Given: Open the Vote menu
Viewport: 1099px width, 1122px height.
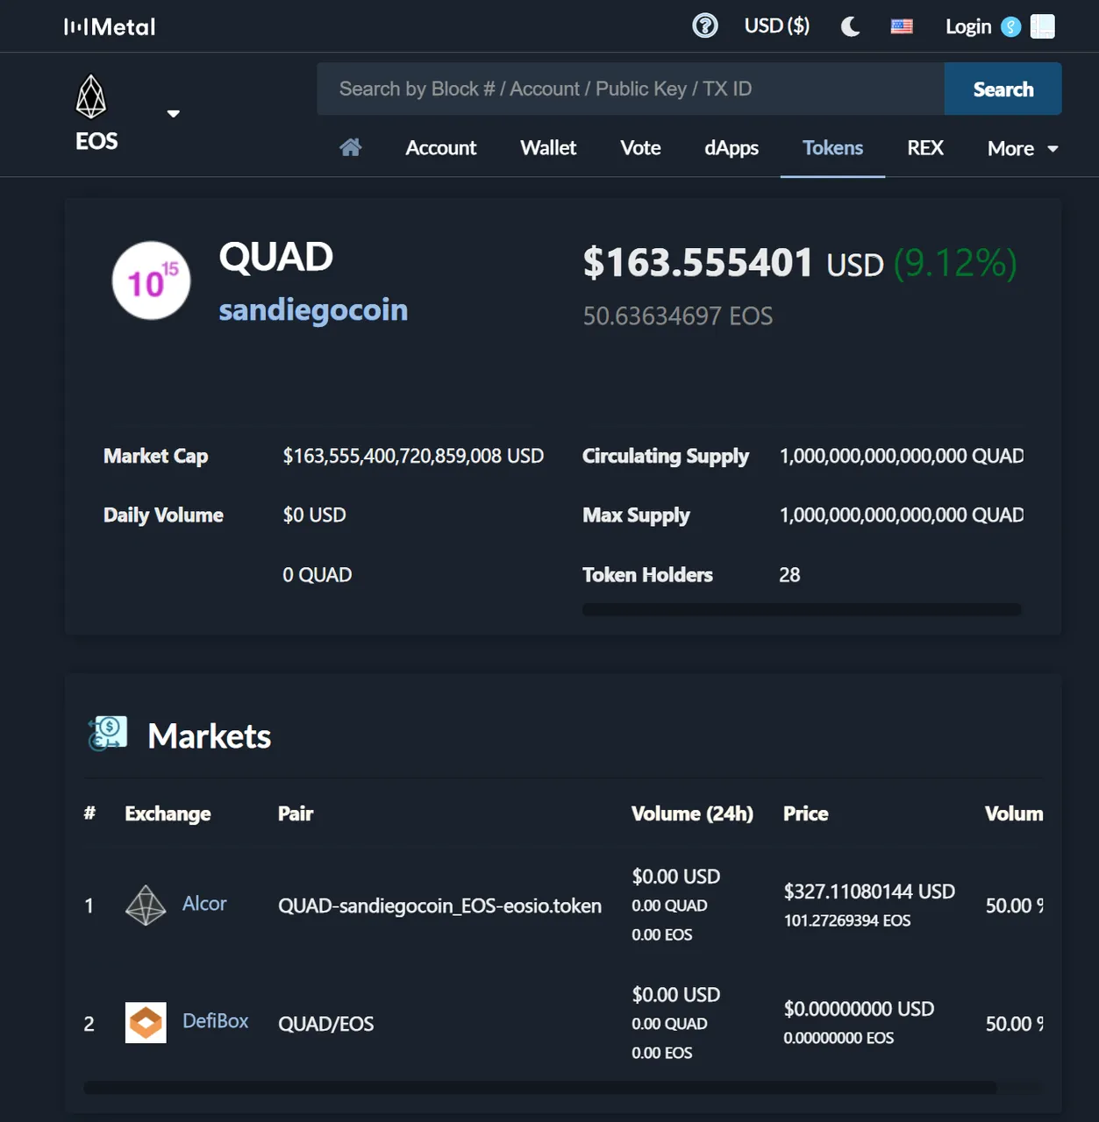Looking at the screenshot, I should [x=640, y=148].
